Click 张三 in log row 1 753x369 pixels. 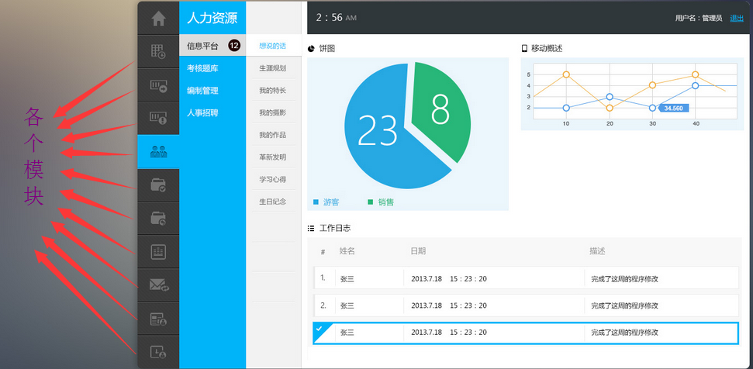347,279
